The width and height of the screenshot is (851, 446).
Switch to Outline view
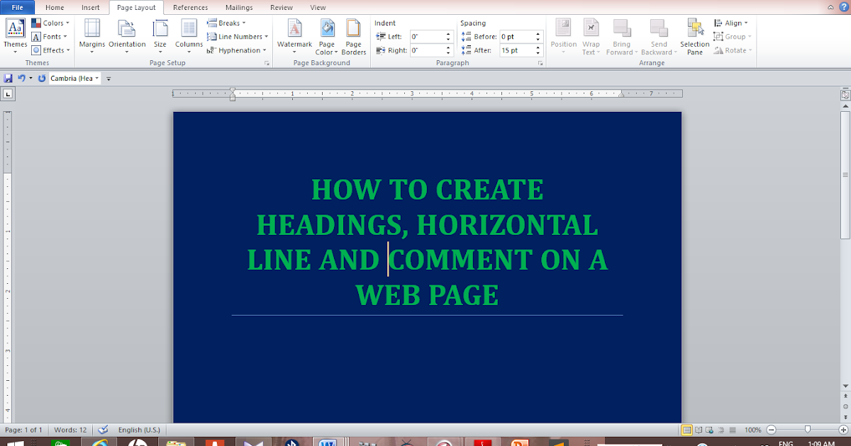(721, 429)
